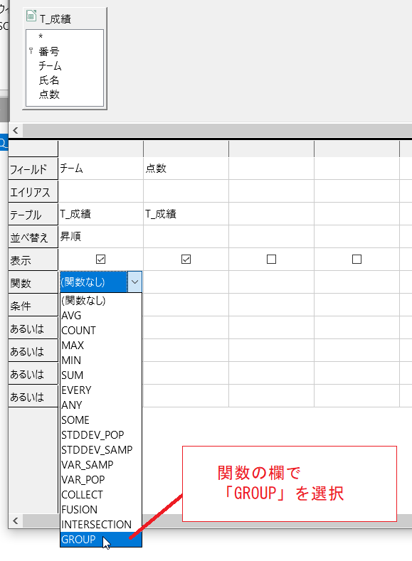The height and width of the screenshot is (561, 412).
Task: Select VAR_POP from the list
Action: point(100,479)
